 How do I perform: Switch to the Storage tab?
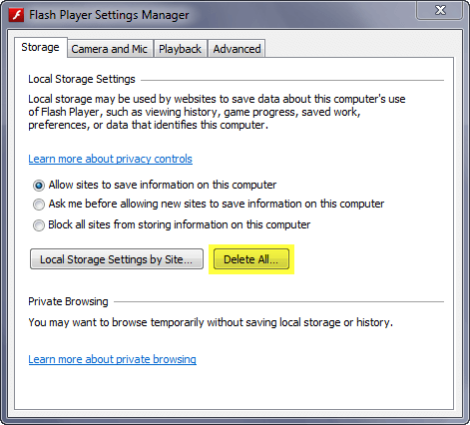click(40, 47)
